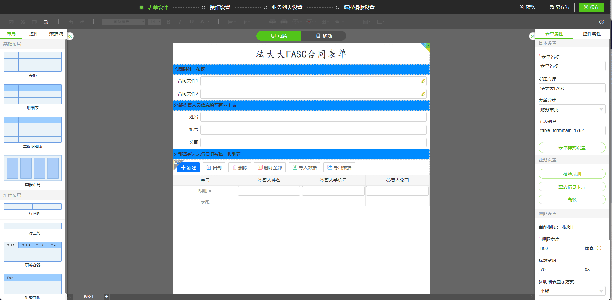Open 重要信息卡片 settings
Viewport: 612px width, 300px height.
pos(572,187)
